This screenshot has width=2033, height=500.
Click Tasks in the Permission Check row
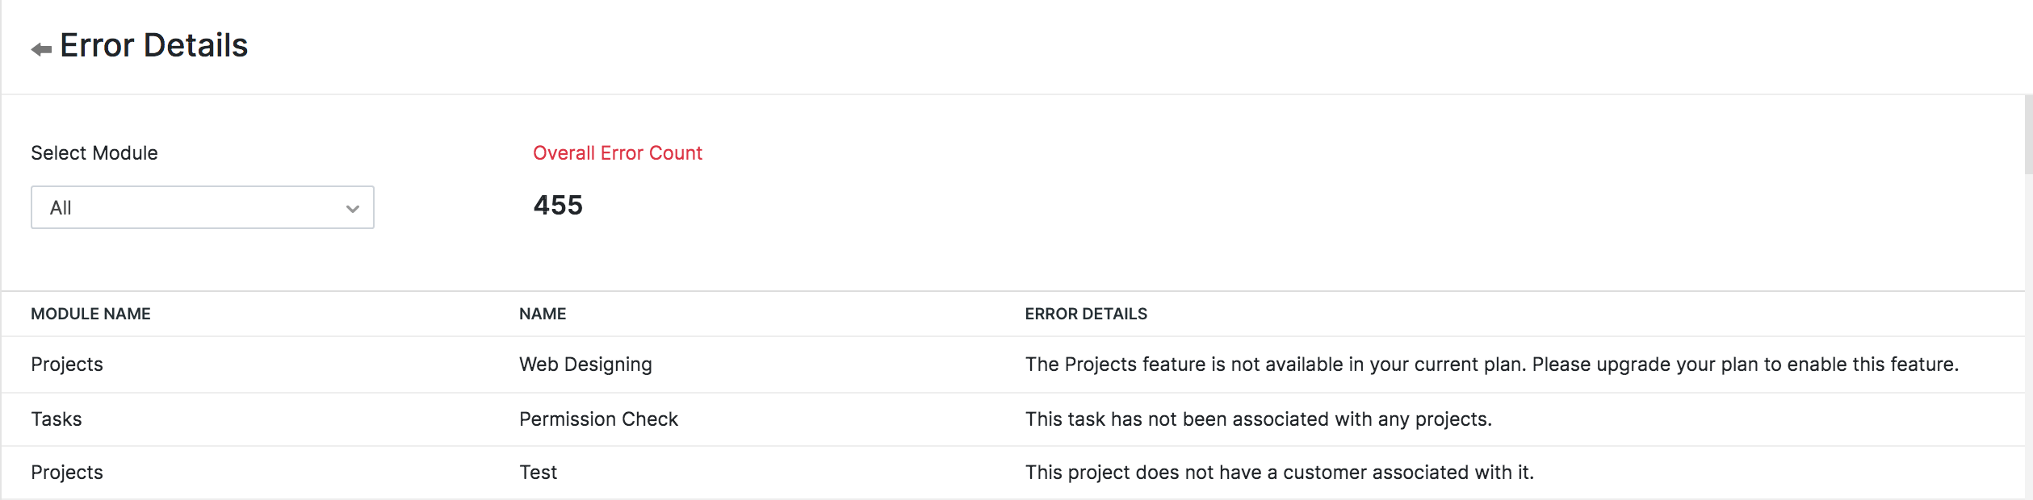coord(57,419)
